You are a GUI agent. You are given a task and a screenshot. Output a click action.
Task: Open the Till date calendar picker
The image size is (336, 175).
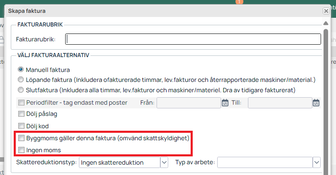point(316,103)
